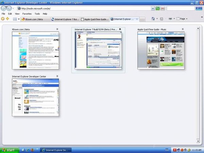
Task: Switch to Internet Explorer 7 Bui... tab
Action: coord(65,19)
